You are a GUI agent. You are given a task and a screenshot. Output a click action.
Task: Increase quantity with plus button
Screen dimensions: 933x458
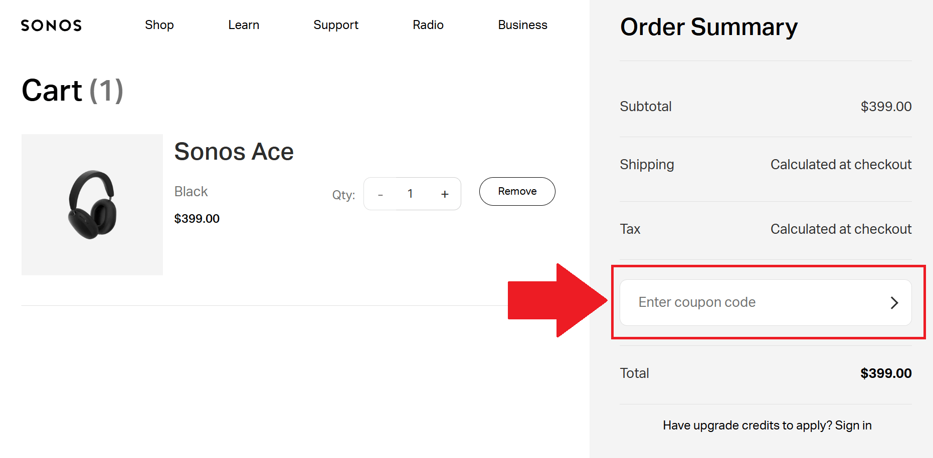445,194
